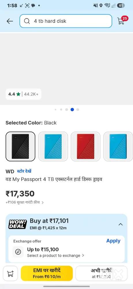
Task: Expand ₹106 secured packaging fee details
Action: pyautogui.click(x=25, y=202)
